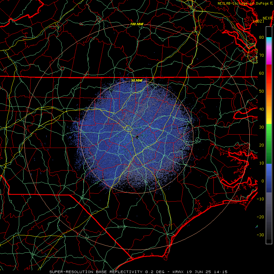274x274 pixels.
Task: Click the 50 dBZ scale value
Action: pyautogui.click(x=262, y=91)
